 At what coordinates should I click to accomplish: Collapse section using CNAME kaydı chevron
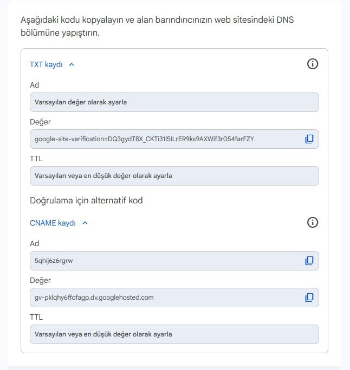[x=85, y=223]
